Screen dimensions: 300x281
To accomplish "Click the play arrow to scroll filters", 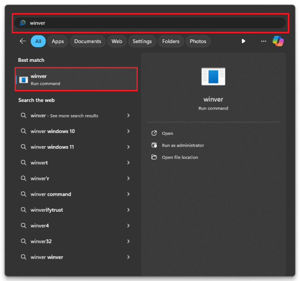I will coord(243,41).
